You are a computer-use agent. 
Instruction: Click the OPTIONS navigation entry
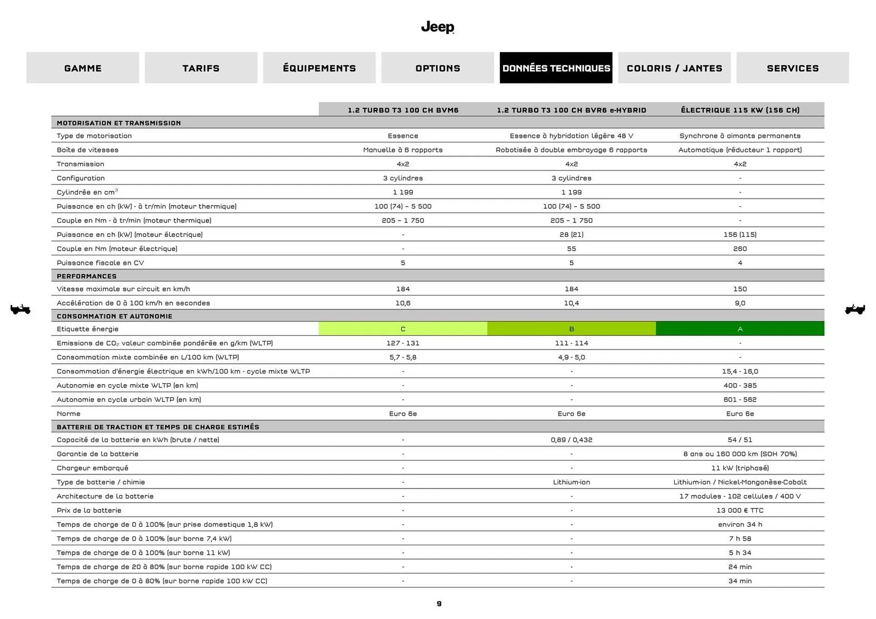click(x=437, y=68)
